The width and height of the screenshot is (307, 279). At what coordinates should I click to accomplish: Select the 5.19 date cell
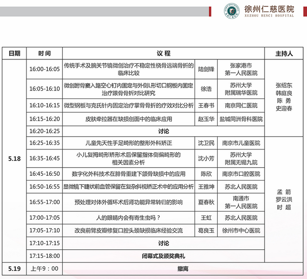(x=14, y=268)
